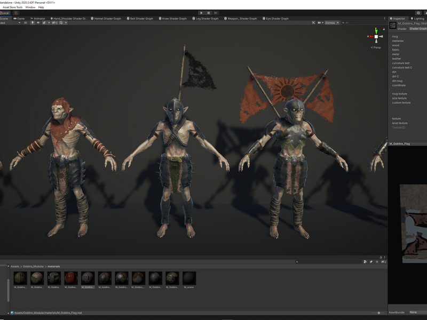The height and width of the screenshot is (320, 427).
Task: Open the shading mode dropdown
Action: pos(10,23)
